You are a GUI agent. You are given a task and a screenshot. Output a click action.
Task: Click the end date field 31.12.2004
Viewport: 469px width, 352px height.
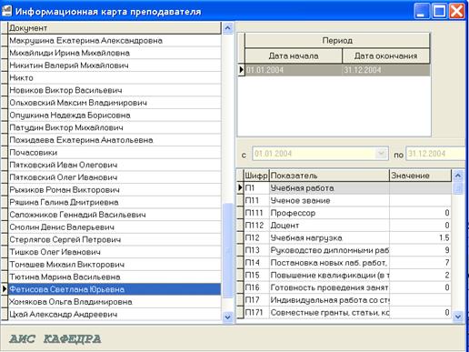click(435, 154)
